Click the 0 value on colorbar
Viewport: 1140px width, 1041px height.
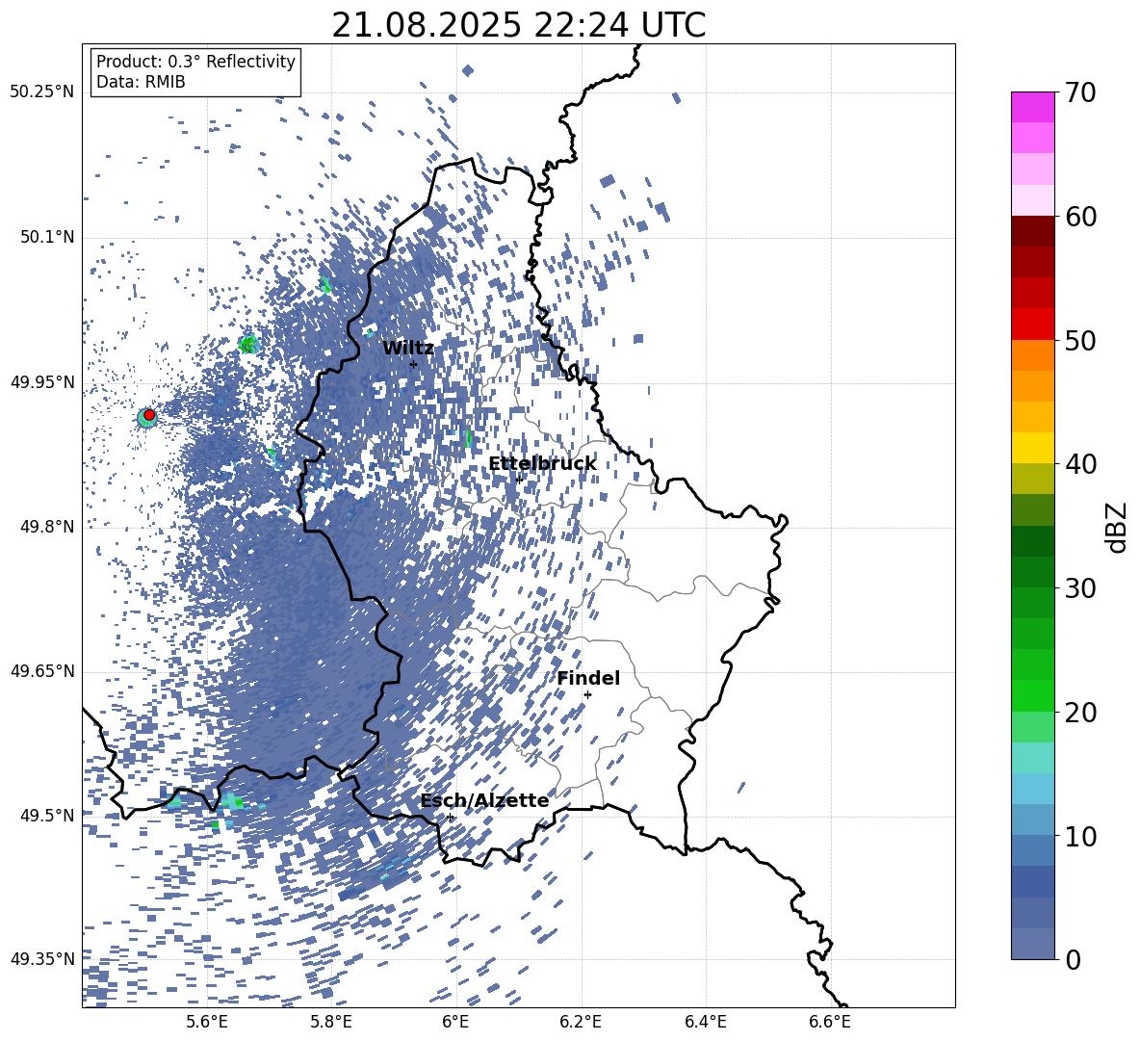tap(1073, 960)
